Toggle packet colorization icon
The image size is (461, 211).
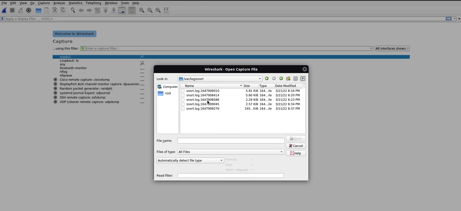coord(132,10)
